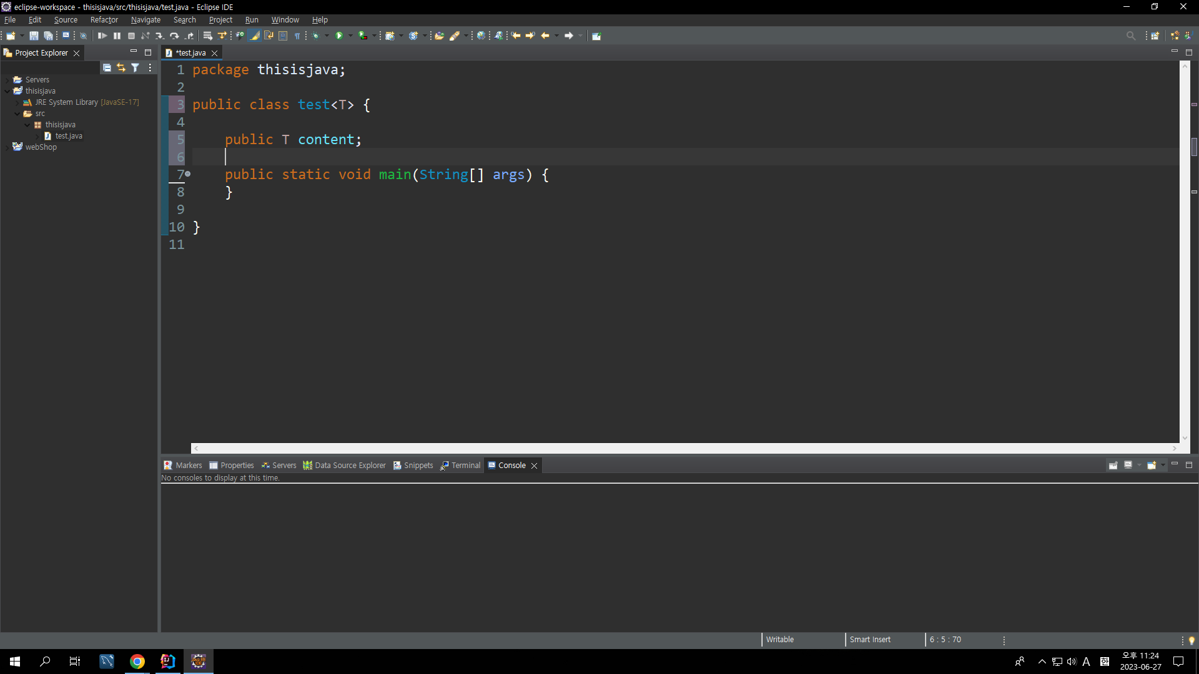Viewport: 1199px width, 674px height.
Task: Click Collapse All in Project Explorer
Action: point(107,67)
